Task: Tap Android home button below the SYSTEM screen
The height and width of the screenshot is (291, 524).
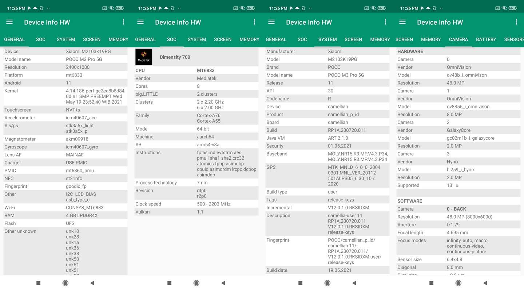Action: (327, 283)
